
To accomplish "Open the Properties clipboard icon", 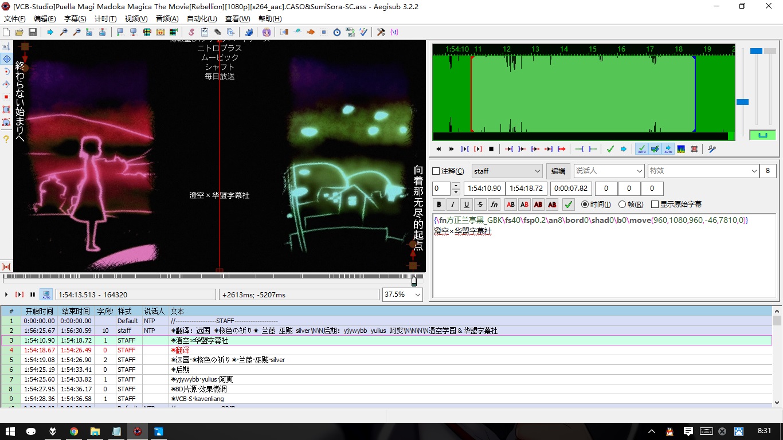I will [205, 32].
